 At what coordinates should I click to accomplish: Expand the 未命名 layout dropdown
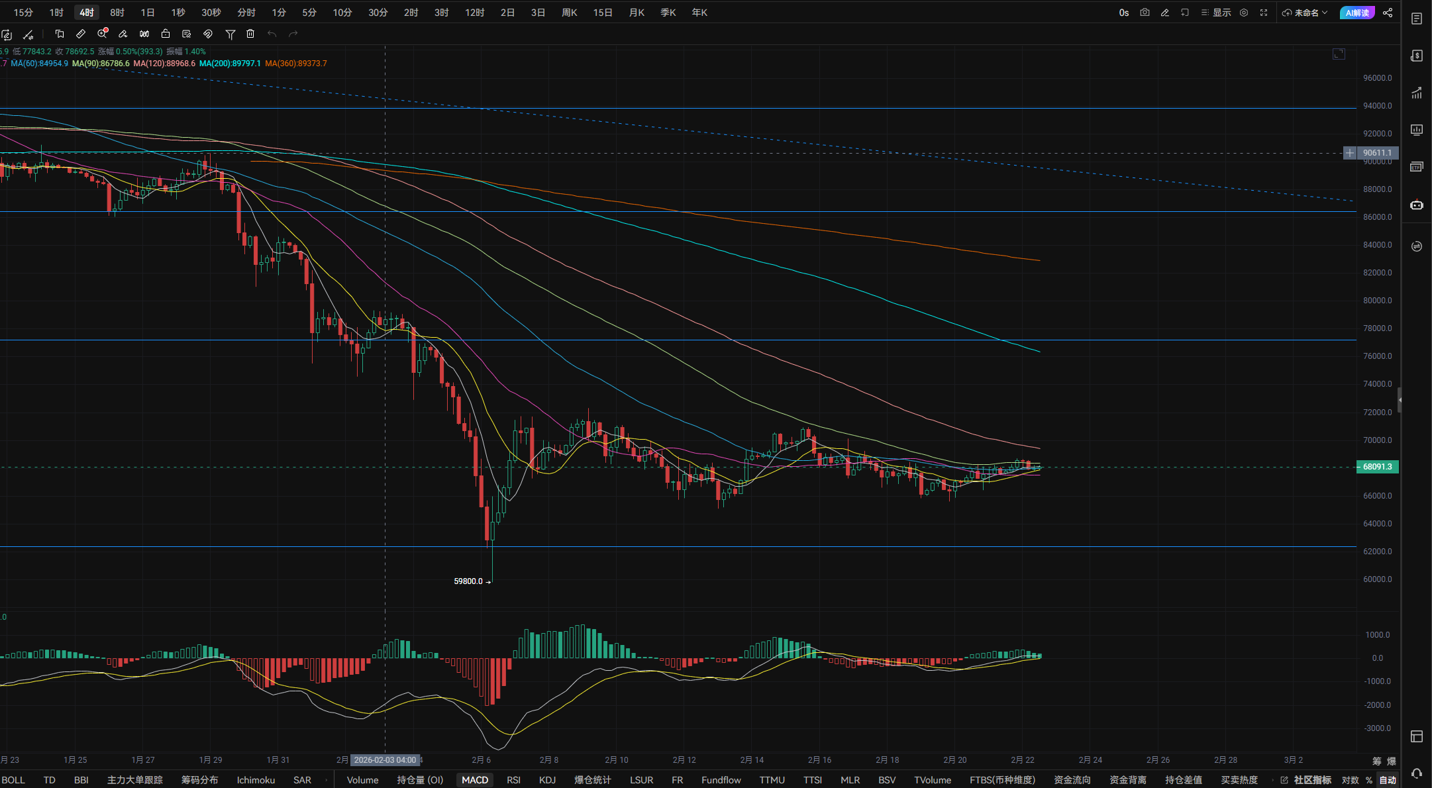tap(1305, 13)
